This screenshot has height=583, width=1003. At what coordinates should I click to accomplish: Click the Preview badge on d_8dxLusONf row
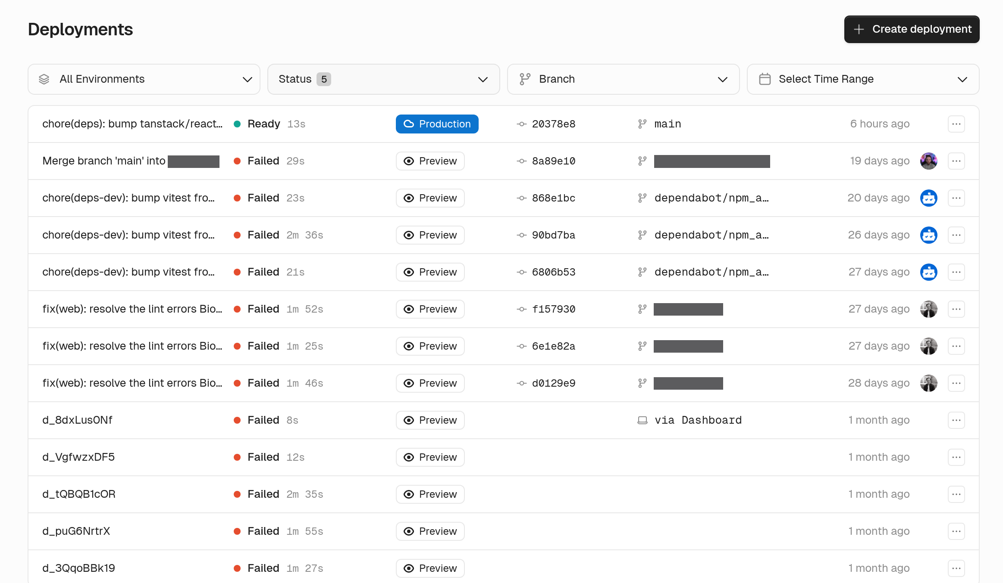click(430, 420)
